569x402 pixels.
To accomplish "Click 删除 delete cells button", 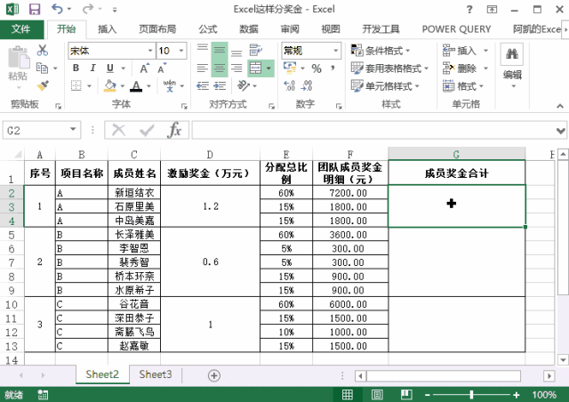I will 460,68.
